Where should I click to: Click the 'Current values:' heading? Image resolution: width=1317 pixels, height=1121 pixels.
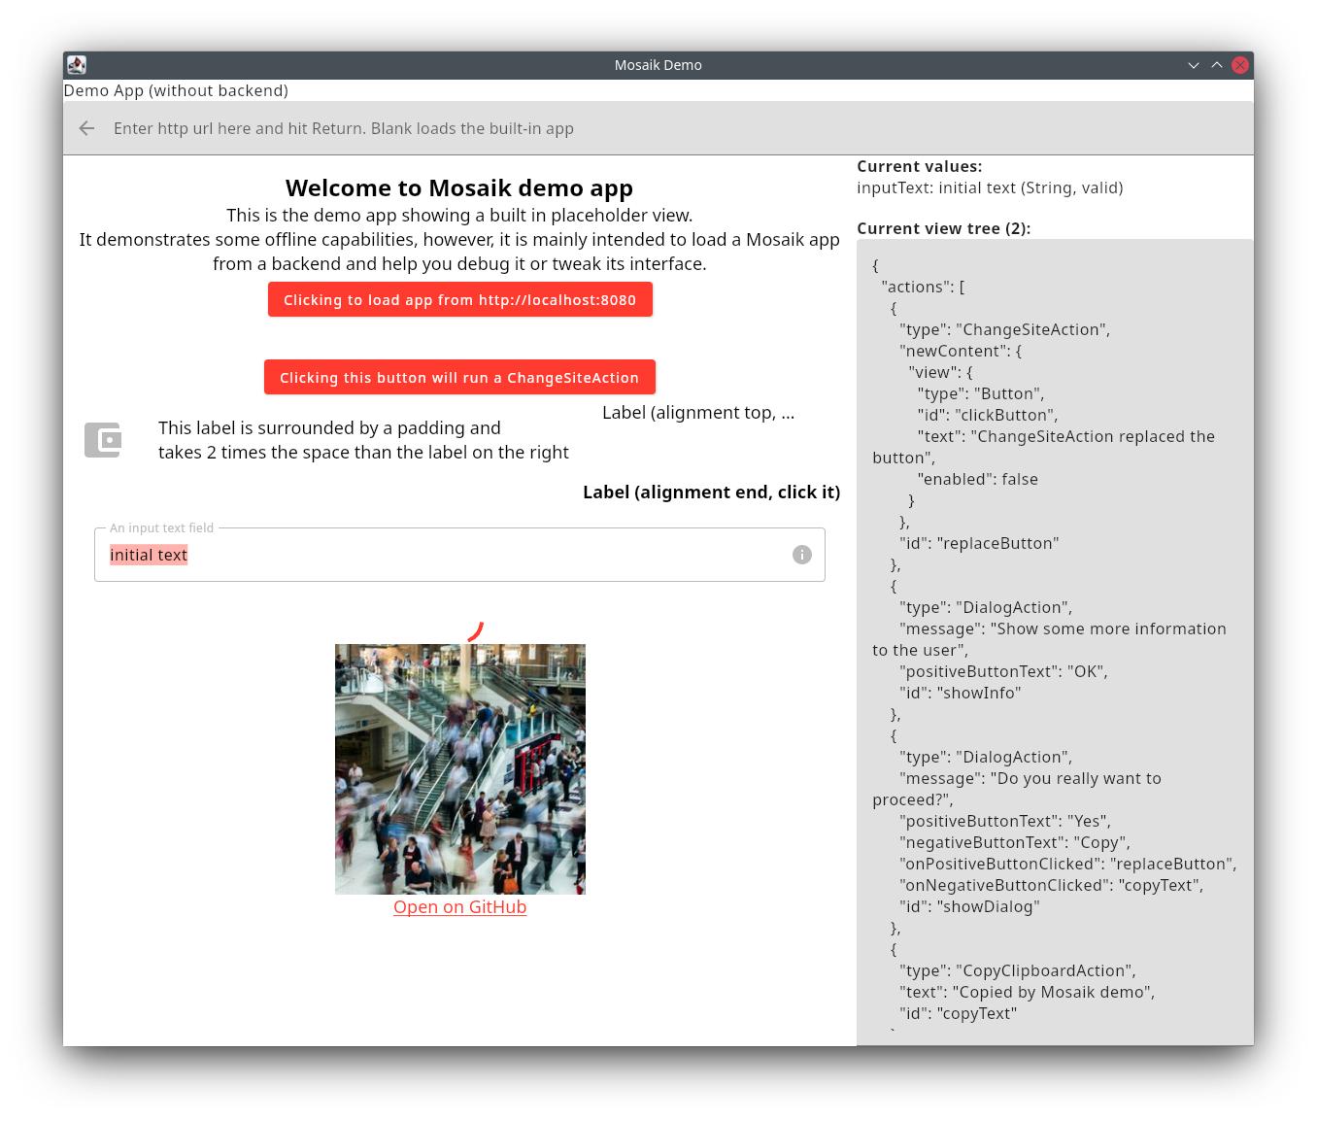tap(919, 167)
